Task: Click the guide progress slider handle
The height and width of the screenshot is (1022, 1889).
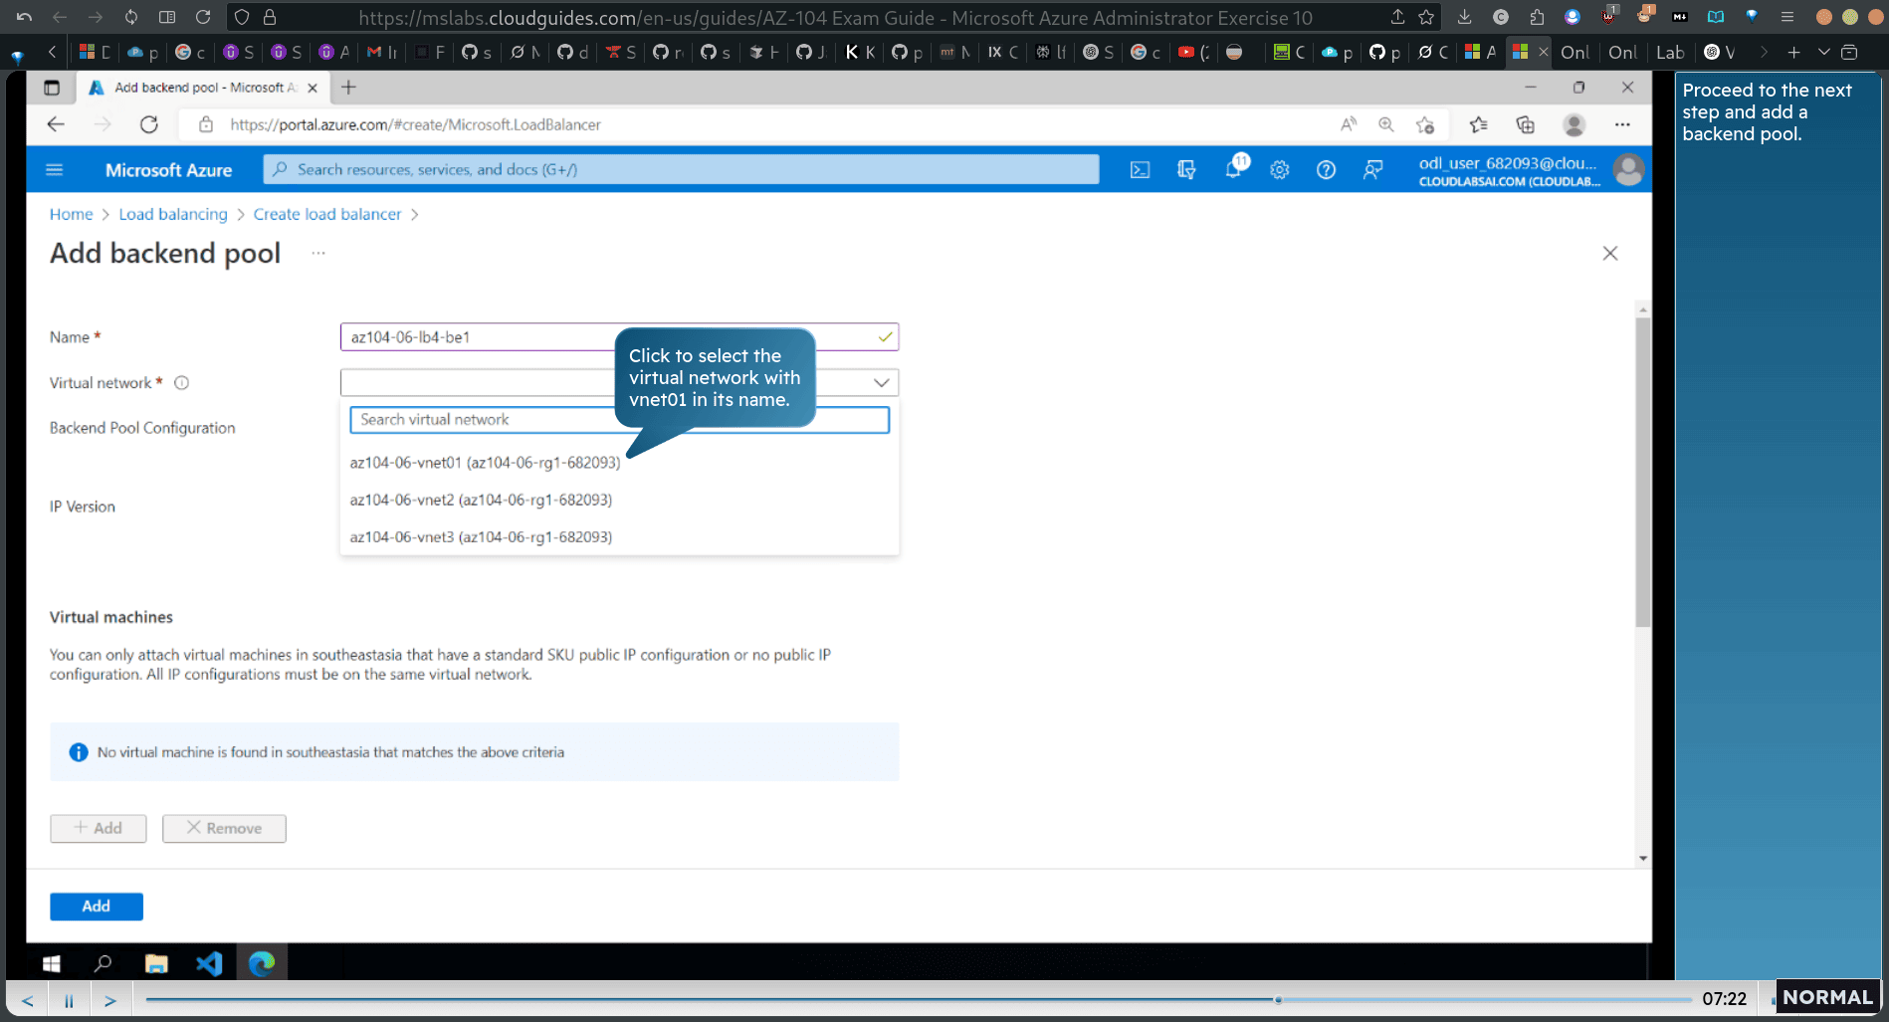Action: tap(1278, 999)
